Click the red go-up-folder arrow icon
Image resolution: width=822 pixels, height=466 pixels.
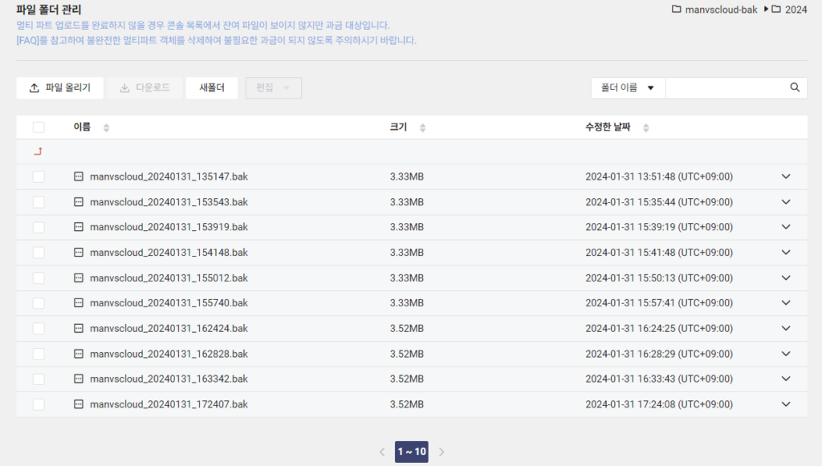click(39, 150)
